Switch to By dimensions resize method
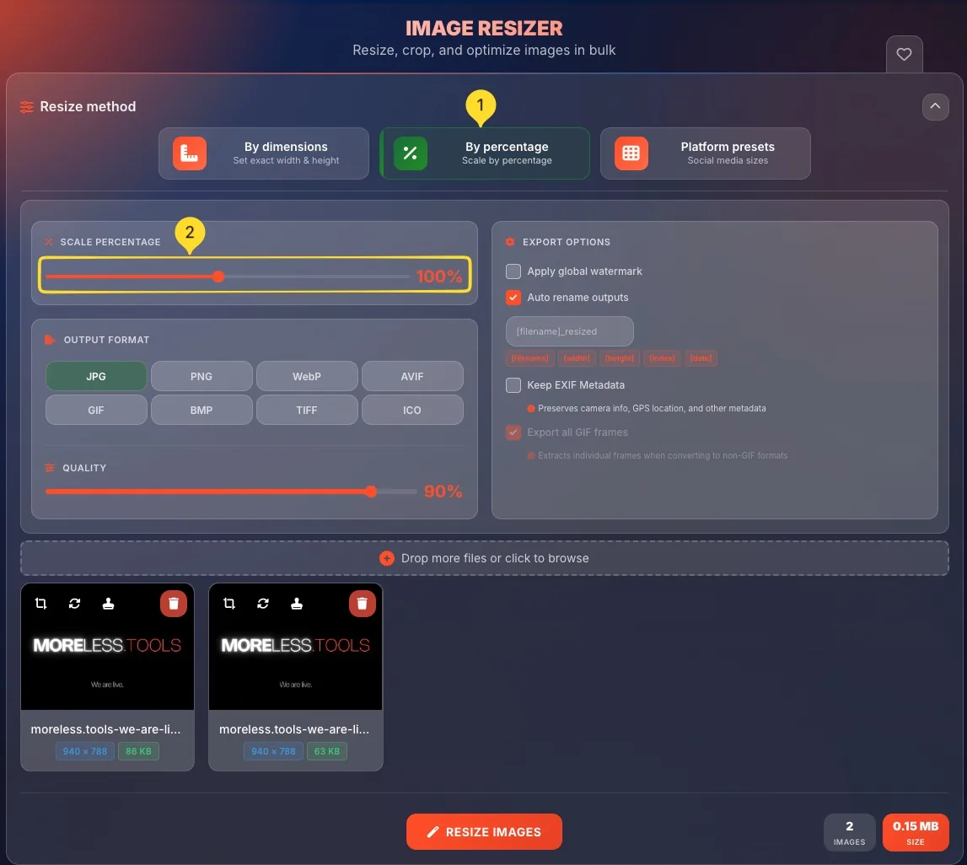Viewport: 967px width, 865px height. [x=264, y=153]
